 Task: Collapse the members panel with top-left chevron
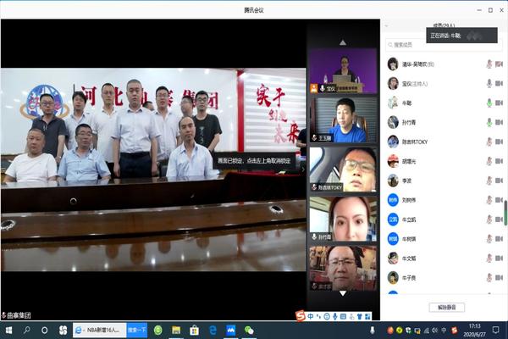click(x=386, y=25)
